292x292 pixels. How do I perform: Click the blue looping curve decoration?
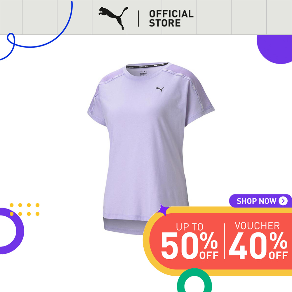coord(36,31)
